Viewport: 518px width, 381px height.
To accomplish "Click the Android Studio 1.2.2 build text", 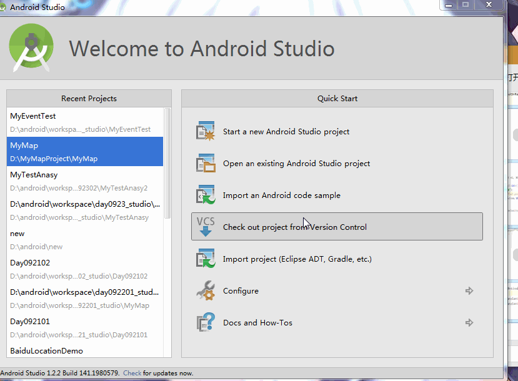I will click(x=60, y=373).
